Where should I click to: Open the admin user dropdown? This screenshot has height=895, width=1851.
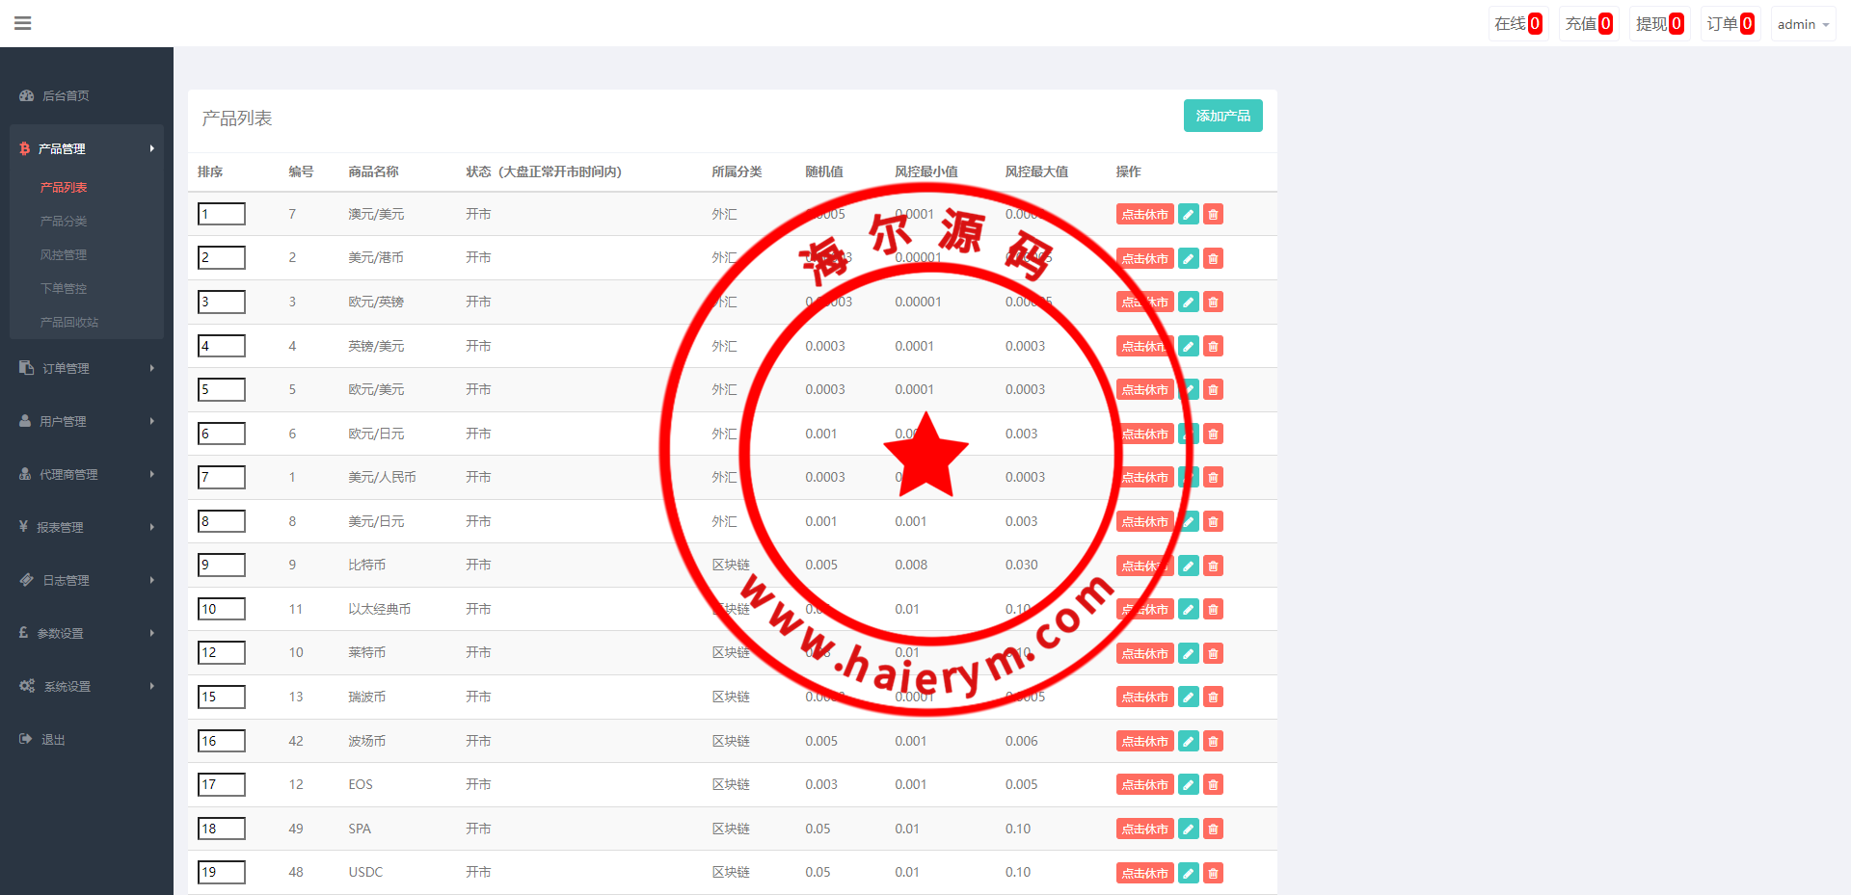click(x=1802, y=24)
